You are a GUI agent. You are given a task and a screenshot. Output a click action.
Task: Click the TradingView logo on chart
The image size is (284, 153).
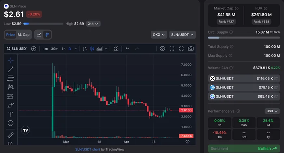click(25, 130)
